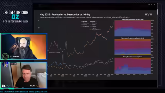Click the "Low Sec" legend entry
165x93 pixels.
[x=93, y=26]
